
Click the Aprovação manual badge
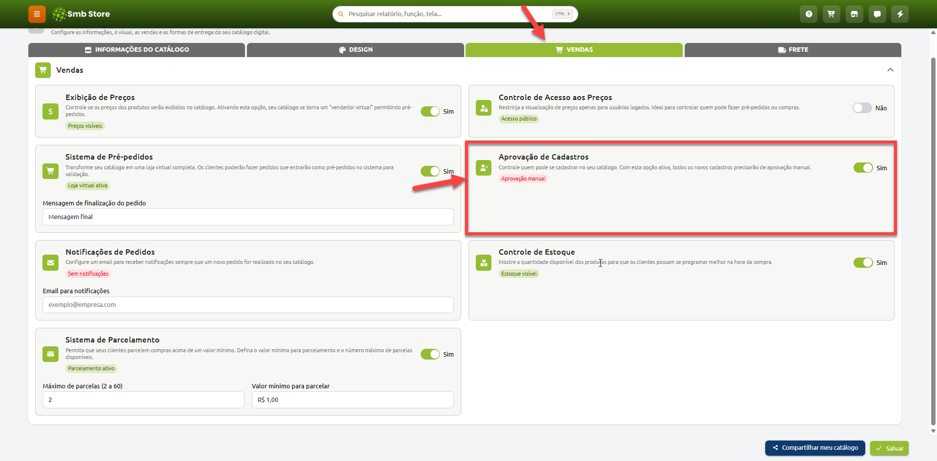coord(523,179)
